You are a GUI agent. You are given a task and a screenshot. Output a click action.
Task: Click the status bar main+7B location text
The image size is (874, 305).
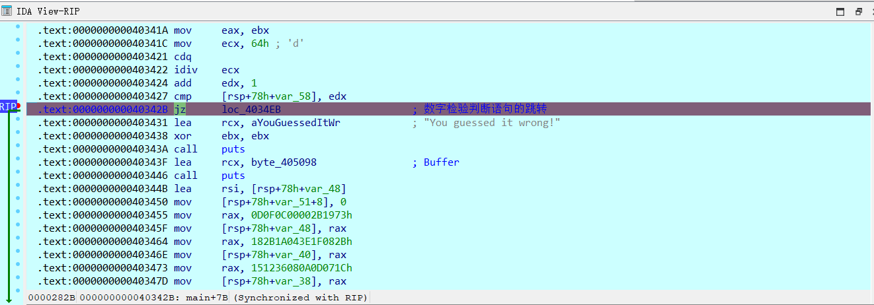pyautogui.click(x=209, y=298)
